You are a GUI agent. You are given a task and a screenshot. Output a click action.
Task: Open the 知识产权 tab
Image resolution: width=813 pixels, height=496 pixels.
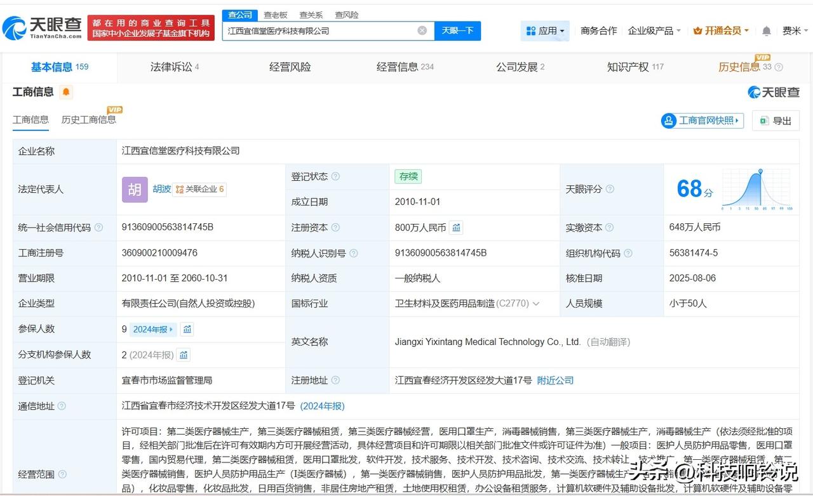635,67
